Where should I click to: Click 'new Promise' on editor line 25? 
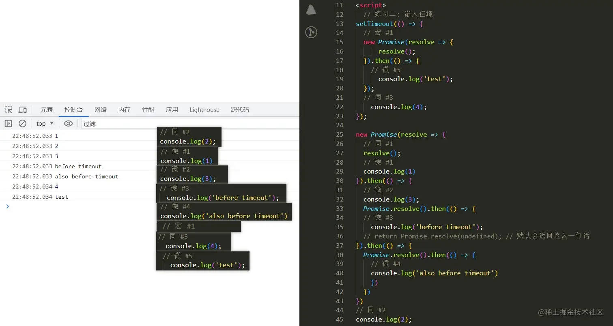[376, 135]
